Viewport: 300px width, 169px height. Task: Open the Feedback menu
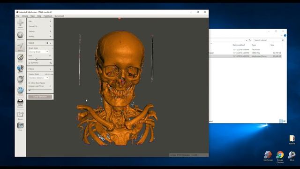click(x=48, y=16)
